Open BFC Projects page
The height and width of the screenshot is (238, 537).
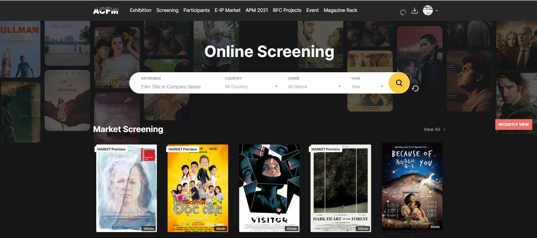287,10
